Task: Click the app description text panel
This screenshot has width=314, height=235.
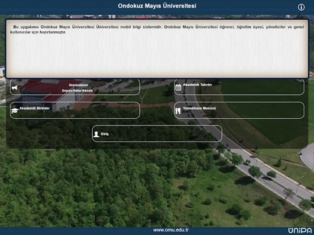Action: (157, 49)
